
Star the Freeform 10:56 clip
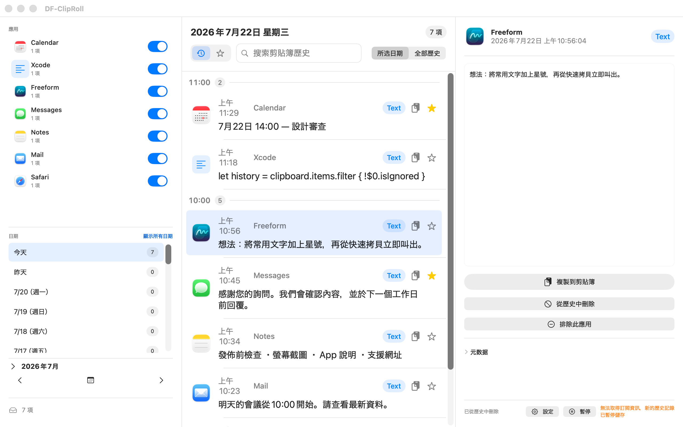pos(431,226)
